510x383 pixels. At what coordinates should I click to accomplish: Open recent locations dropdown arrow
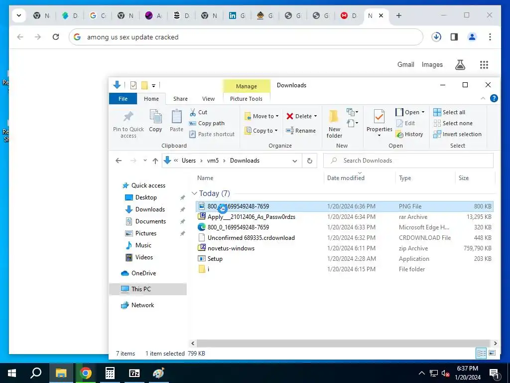point(145,161)
